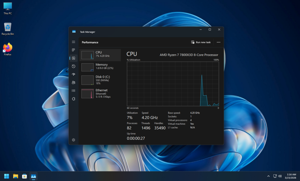The height and width of the screenshot is (181, 300).
Task: Open the Processes page icon in sidebar
Action: 74,50
